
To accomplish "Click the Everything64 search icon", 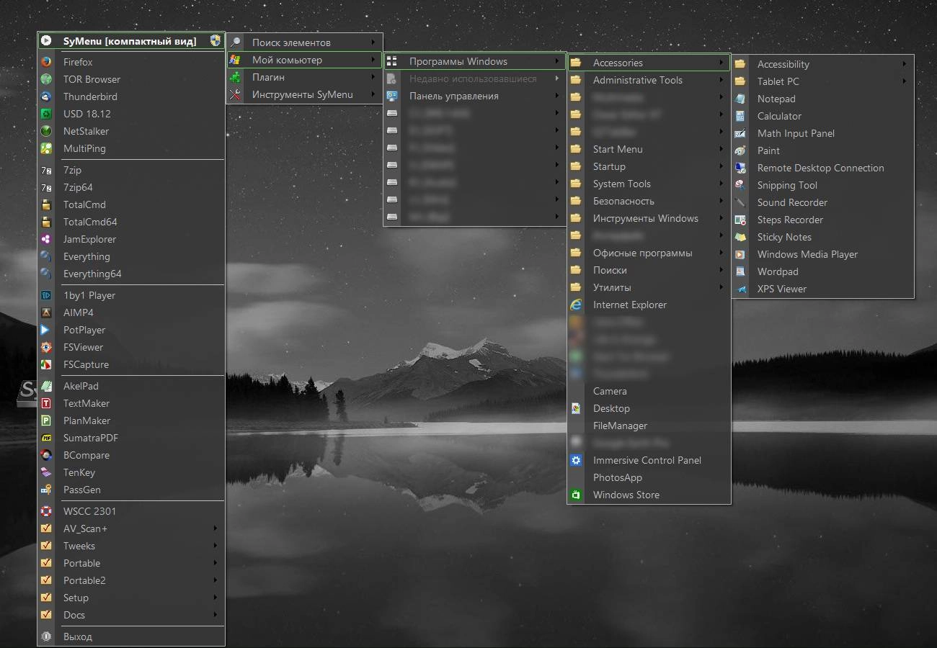I will point(46,274).
